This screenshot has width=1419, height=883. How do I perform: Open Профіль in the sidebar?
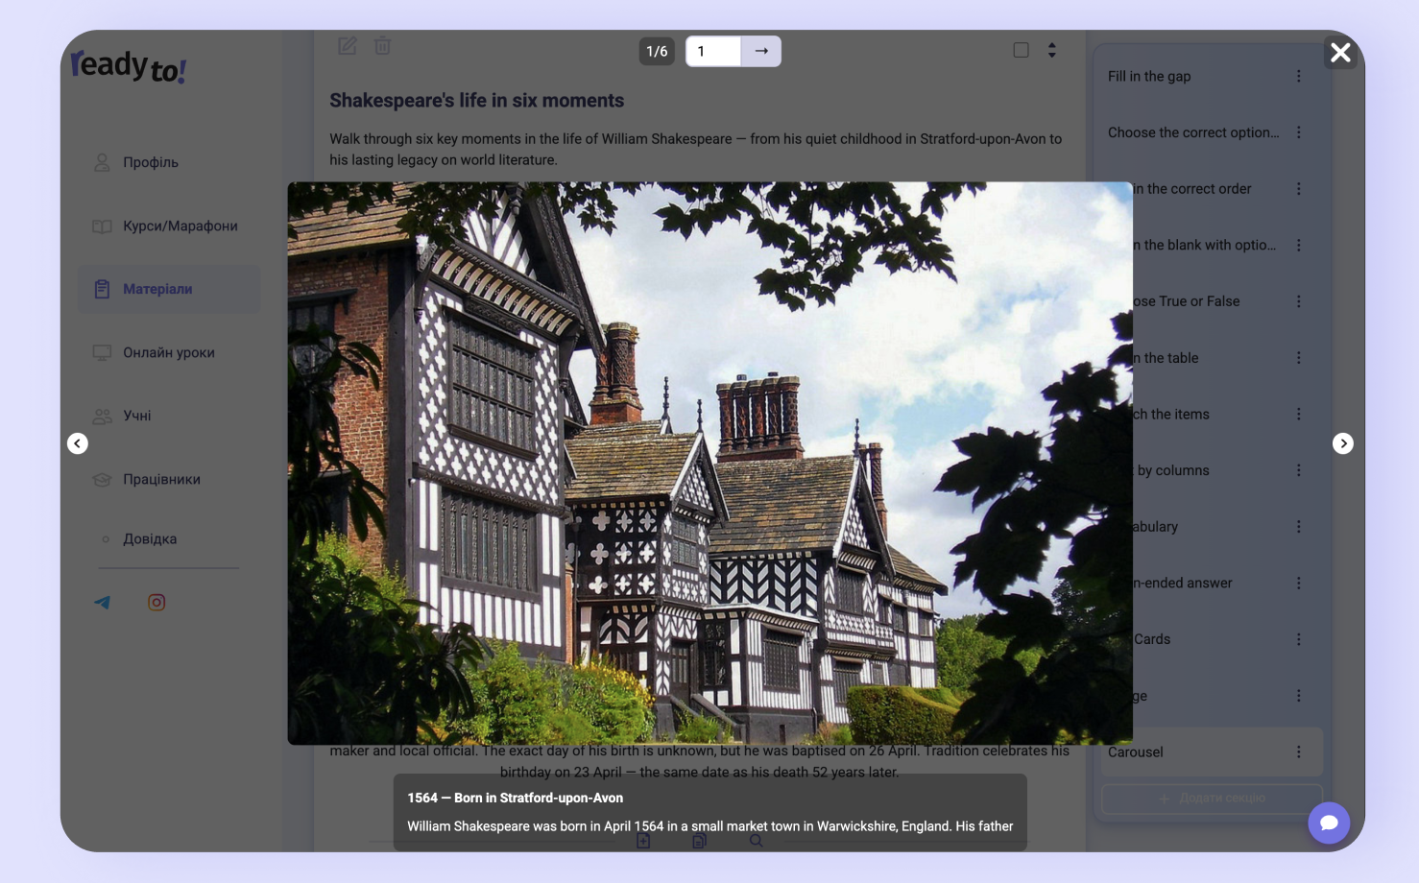[x=169, y=162]
